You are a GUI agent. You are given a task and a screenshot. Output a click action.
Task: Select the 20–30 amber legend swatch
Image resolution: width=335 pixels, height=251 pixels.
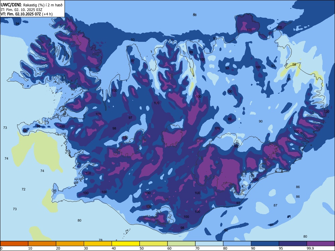(70, 244)
